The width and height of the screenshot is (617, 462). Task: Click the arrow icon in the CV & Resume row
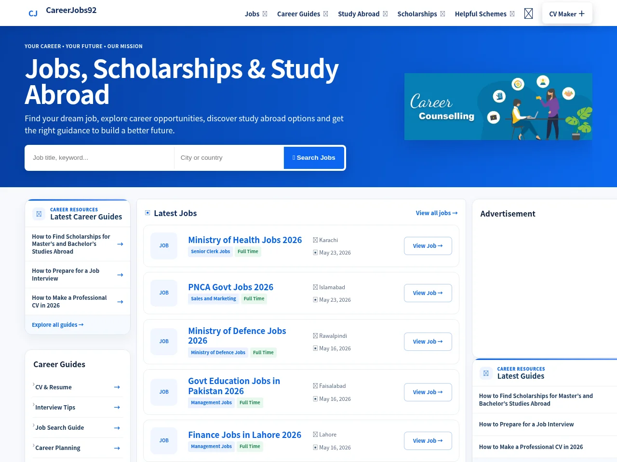pos(117,387)
